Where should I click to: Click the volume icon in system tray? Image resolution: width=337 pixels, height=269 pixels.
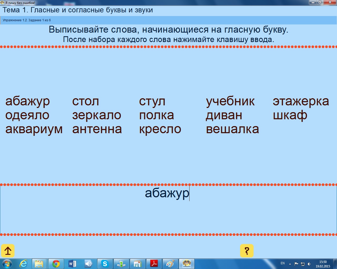[x=309, y=264]
